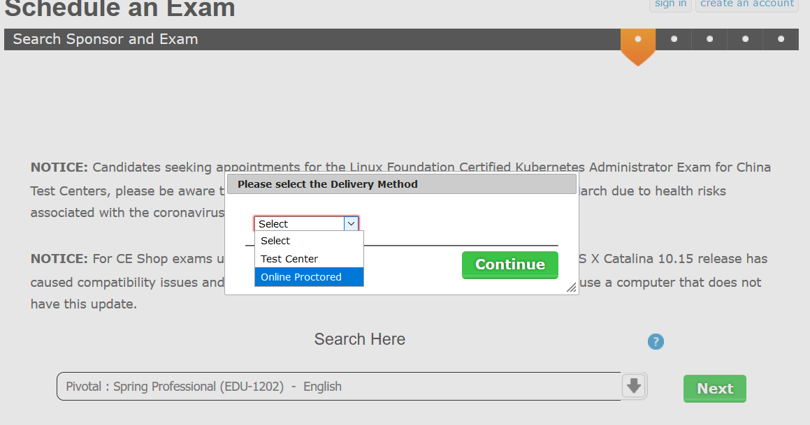Click the down arrow beside exam search field
The width and height of the screenshot is (810, 425).
pos(634,386)
